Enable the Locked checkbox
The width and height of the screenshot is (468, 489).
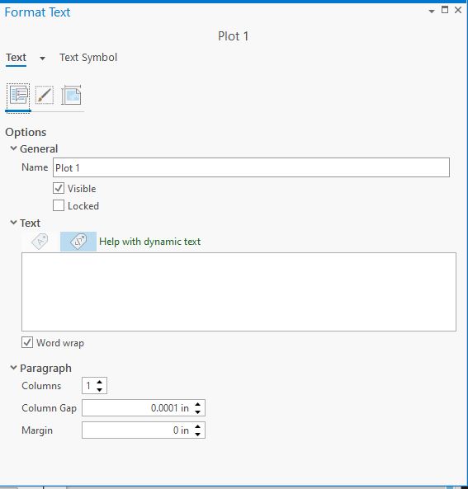[x=59, y=206]
